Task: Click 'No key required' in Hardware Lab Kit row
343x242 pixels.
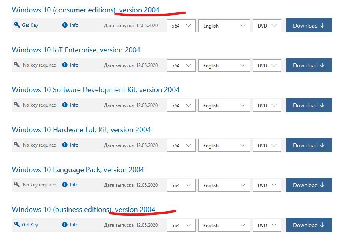Action: click(x=40, y=145)
